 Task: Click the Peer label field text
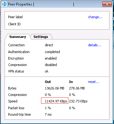pos(15,17)
